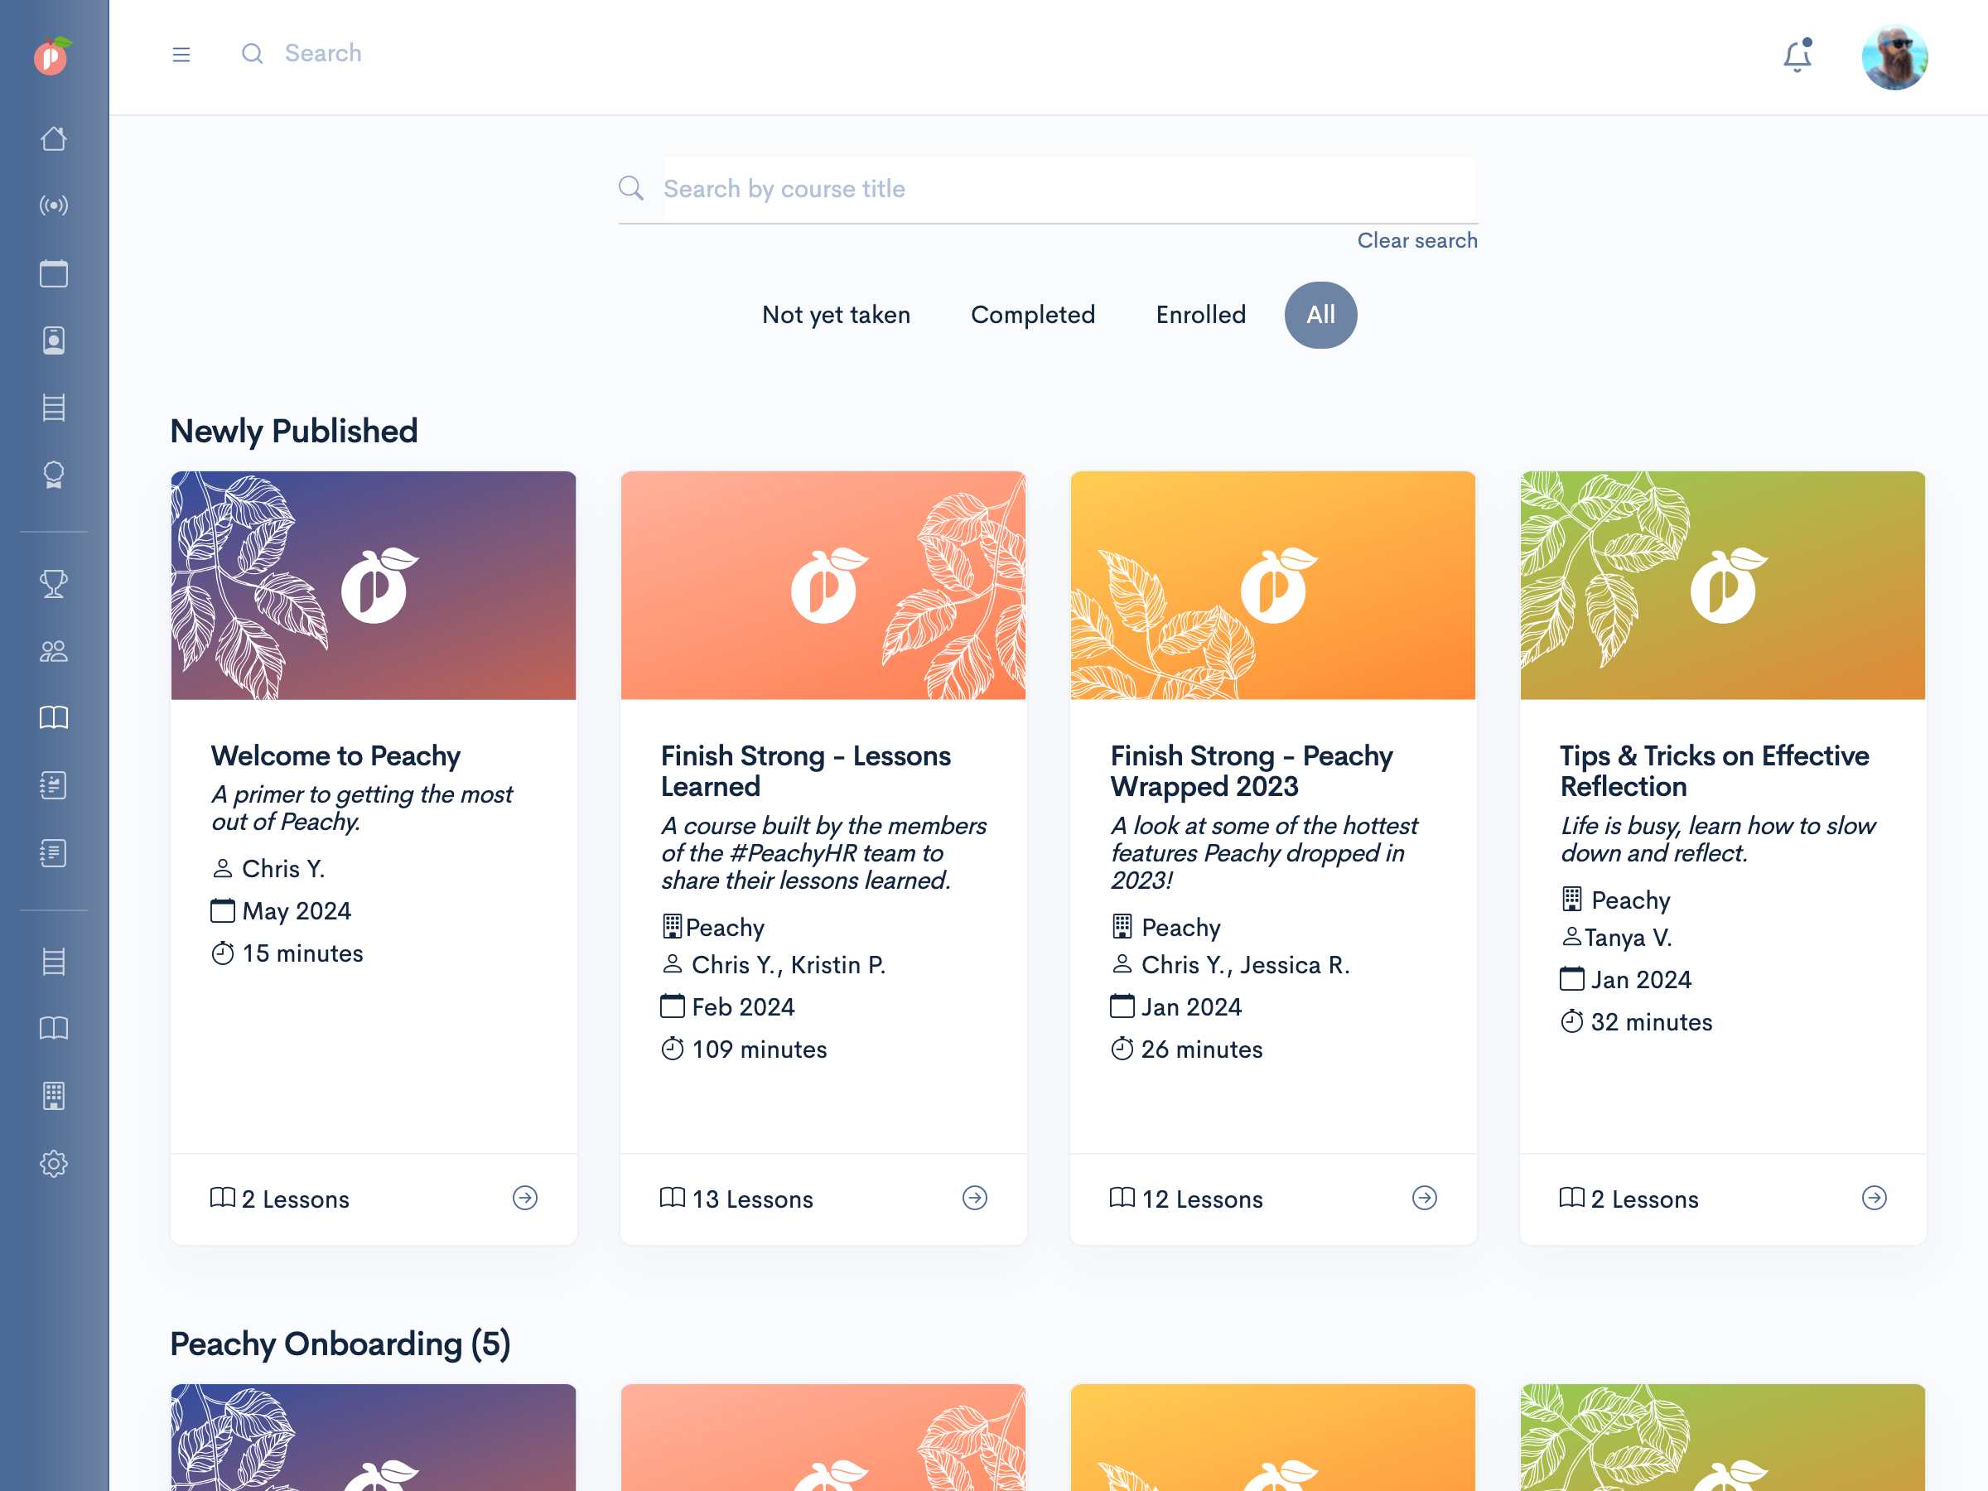Click 'Newly Published' section heading
1988x1491 pixels.
tap(294, 432)
